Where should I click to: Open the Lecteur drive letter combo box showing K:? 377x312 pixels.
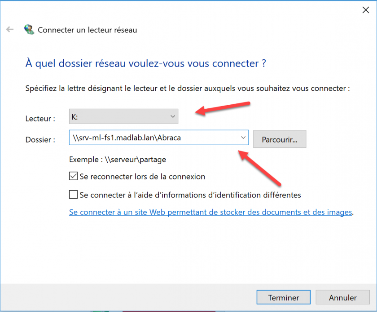123,116
